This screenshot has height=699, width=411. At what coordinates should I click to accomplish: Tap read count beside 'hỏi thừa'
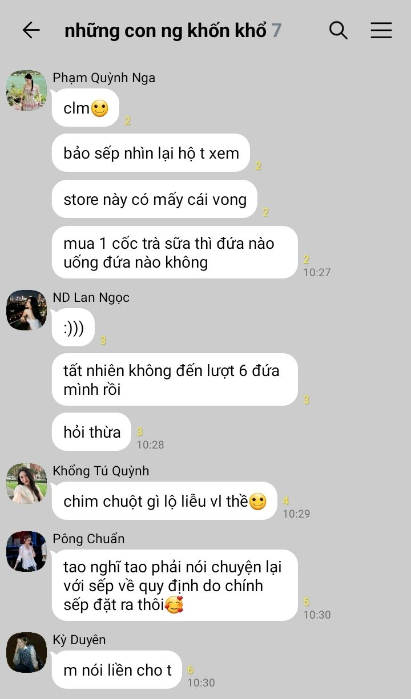point(139,432)
